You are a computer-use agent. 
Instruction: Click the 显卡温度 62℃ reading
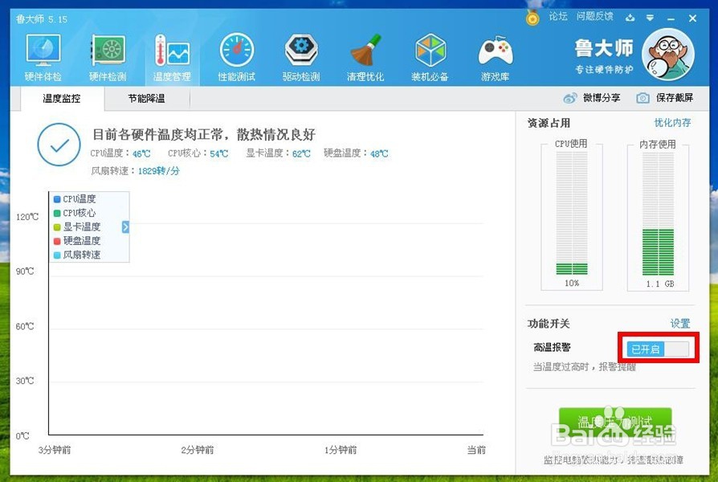point(279,153)
